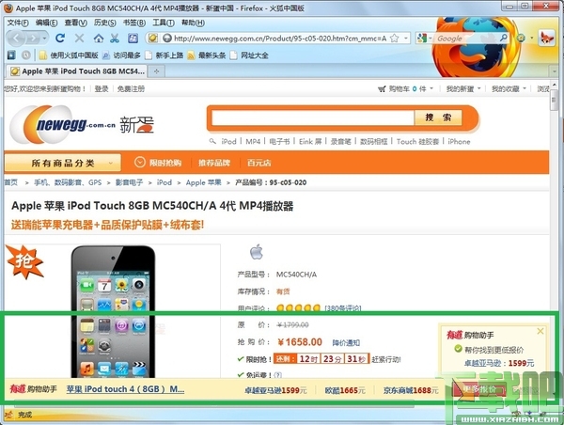Open the 帮助(H) menu
This screenshot has width=564, height=425.
click(x=193, y=23)
